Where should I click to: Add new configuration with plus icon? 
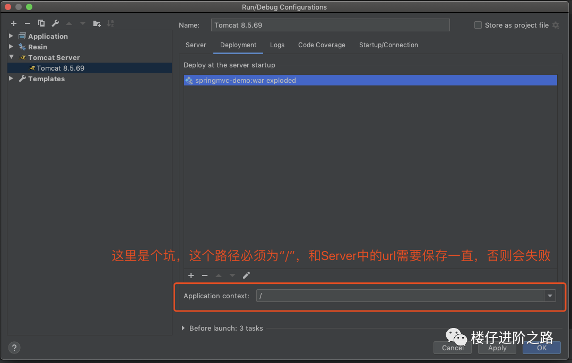click(14, 23)
